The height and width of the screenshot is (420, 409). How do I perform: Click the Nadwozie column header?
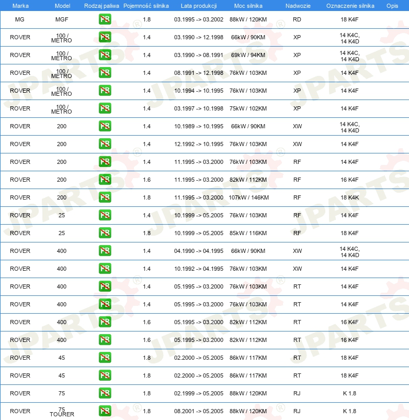[298, 6]
